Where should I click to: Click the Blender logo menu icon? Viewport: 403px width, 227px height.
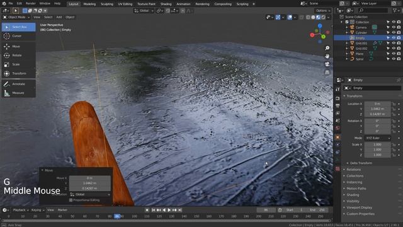point(4,4)
